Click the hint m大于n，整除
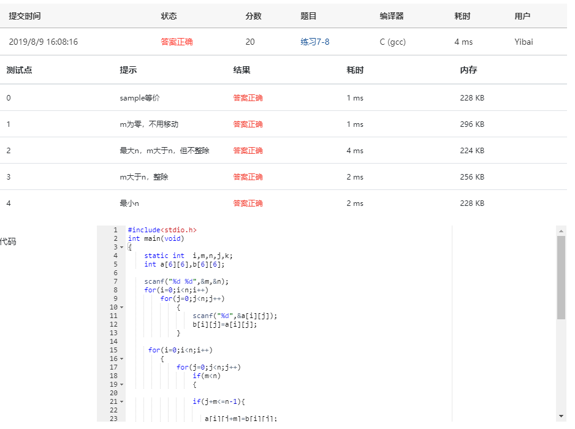Image resolution: width=575 pixels, height=429 pixels. click(x=144, y=177)
